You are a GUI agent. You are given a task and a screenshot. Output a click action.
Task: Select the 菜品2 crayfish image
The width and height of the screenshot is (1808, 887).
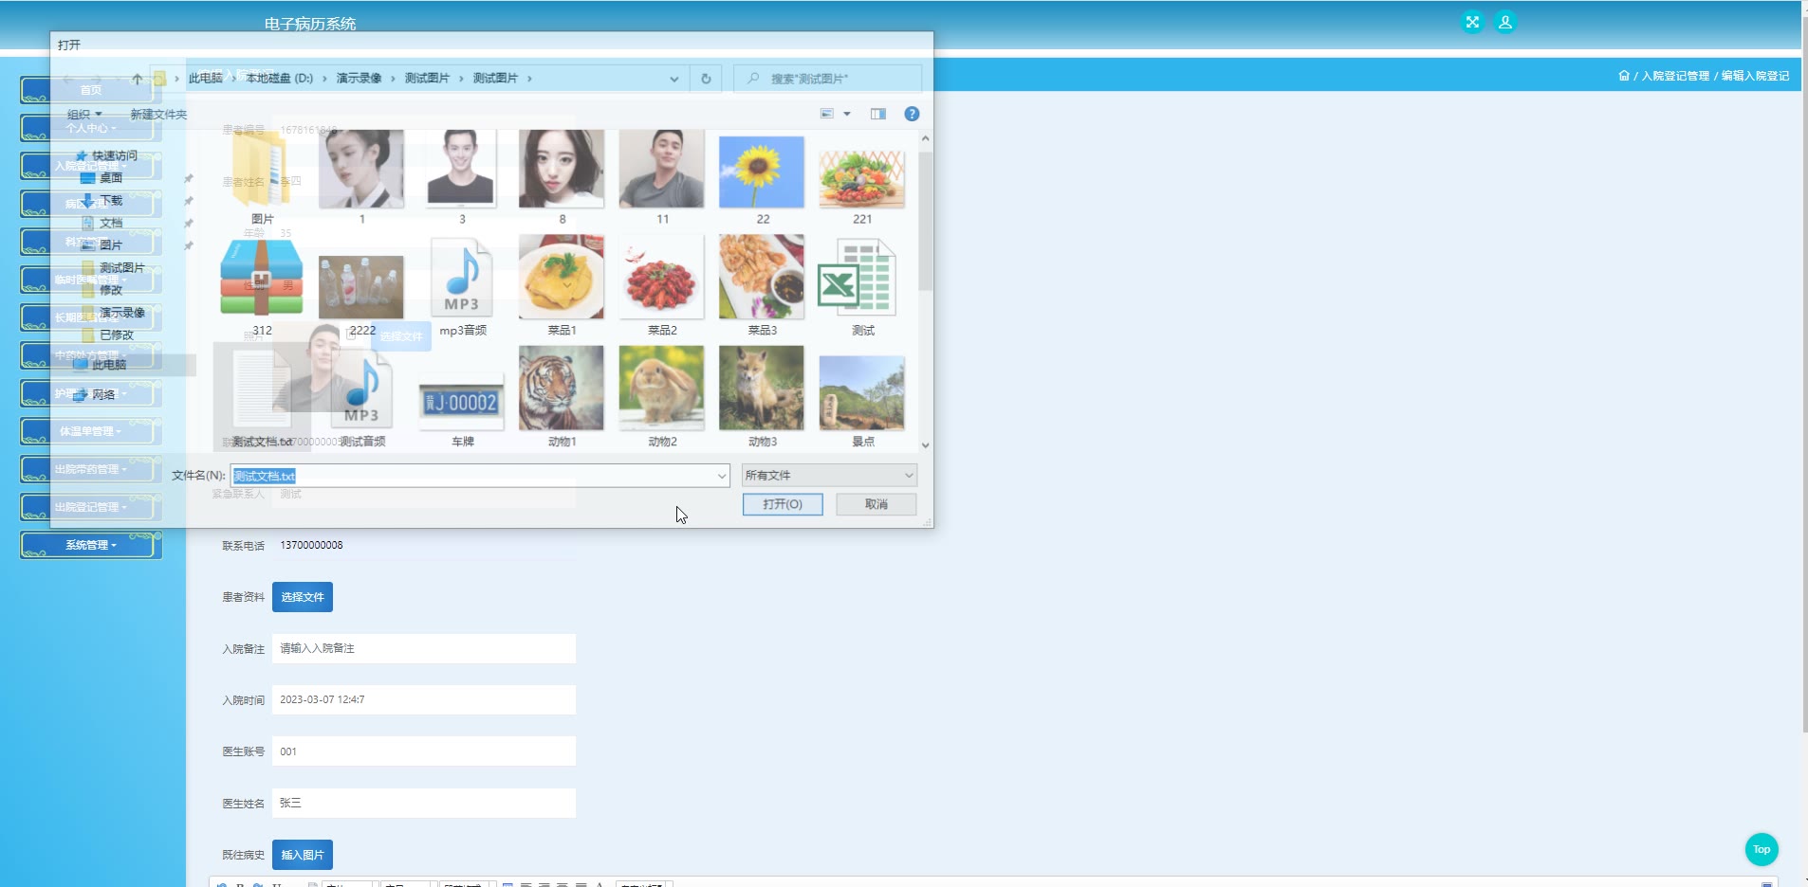662,286
